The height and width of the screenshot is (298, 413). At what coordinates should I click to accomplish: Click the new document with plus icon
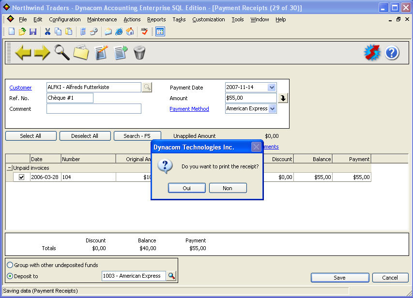click(x=121, y=52)
